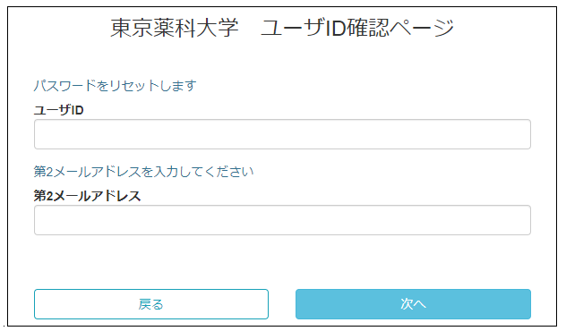Click the ユーザID text input field
The height and width of the screenshot is (331, 566).
pyautogui.click(x=282, y=134)
